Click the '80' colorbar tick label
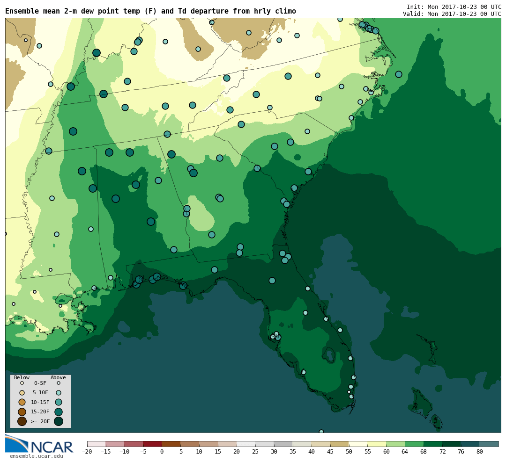The image size is (506, 462). [x=480, y=452]
